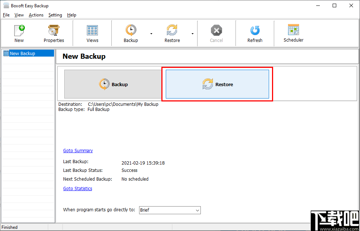360x231 pixels.
Task: Open the Properties toolbar icon
Action: point(53,33)
